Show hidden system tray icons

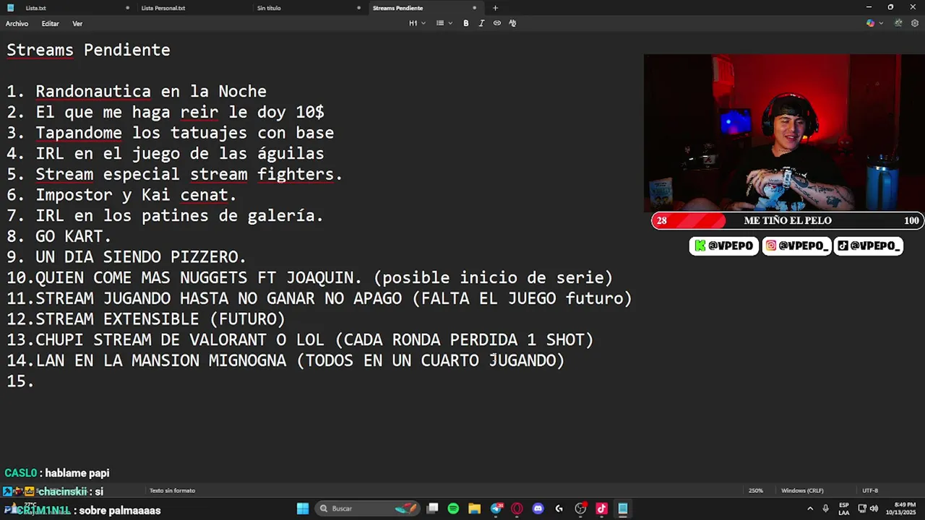pyautogui.click(x=812, y=508)
